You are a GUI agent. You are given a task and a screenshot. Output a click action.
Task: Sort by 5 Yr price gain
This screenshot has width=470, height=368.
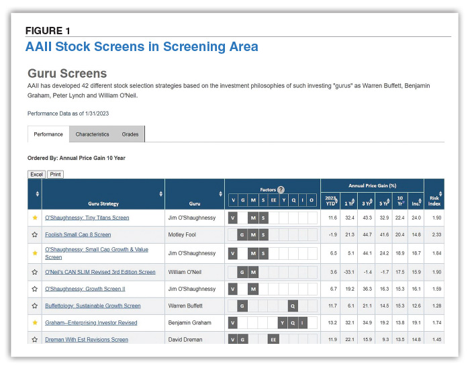click(383, 201)
